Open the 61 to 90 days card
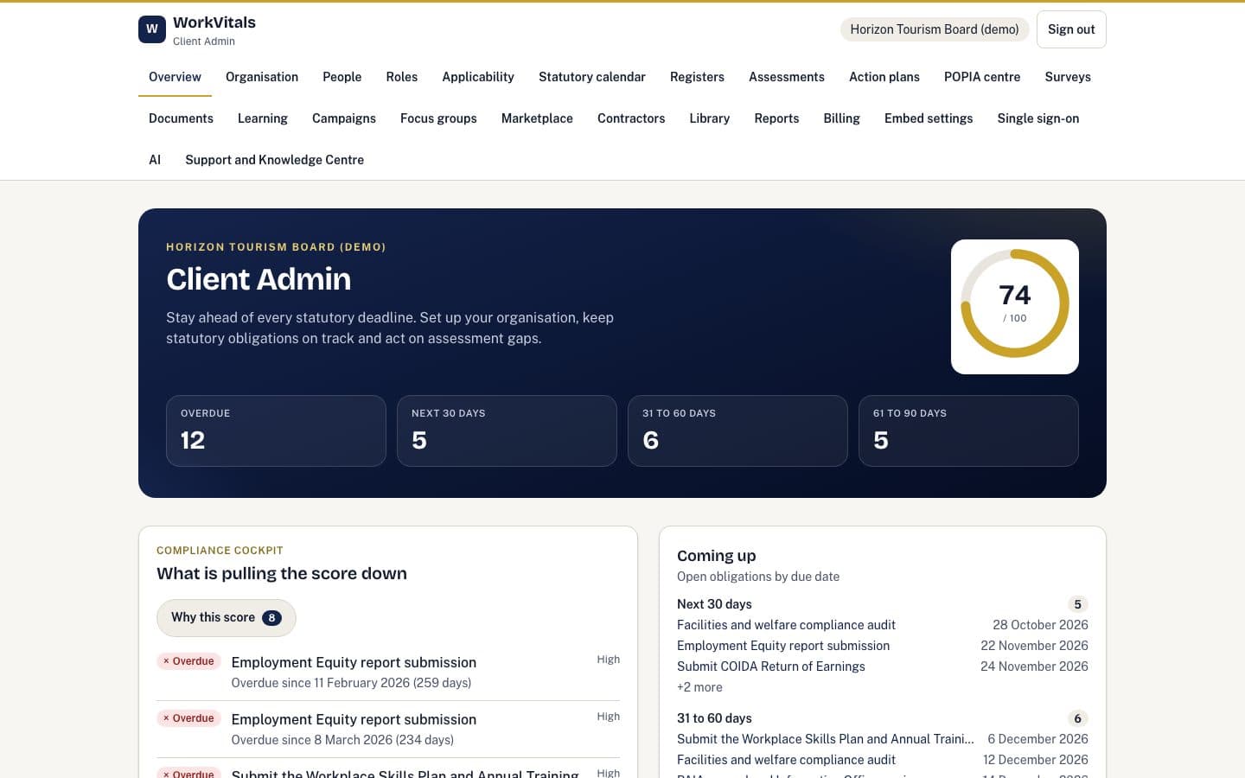This screenshot has height=778, width=1245. (x=968, y=430)
